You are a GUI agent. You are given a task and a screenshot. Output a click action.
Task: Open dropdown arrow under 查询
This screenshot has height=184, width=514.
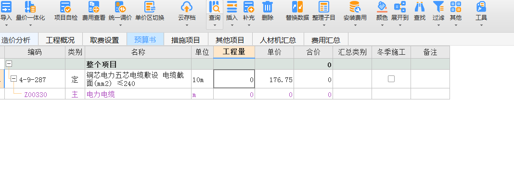(215, 25)
